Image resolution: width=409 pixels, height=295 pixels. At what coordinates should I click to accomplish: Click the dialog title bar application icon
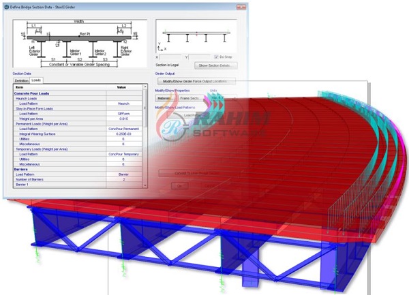(7, 7)
